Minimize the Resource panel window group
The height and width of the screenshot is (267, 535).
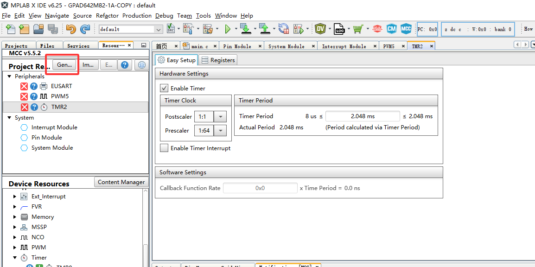click(x=144, y=45)
